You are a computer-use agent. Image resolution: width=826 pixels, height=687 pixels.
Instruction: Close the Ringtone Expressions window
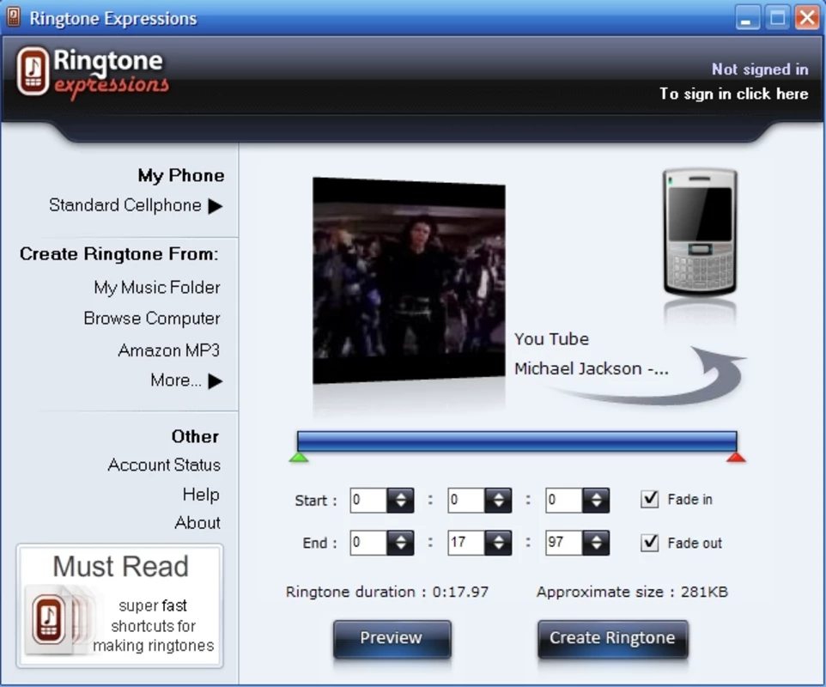click(x=807, y=18)
